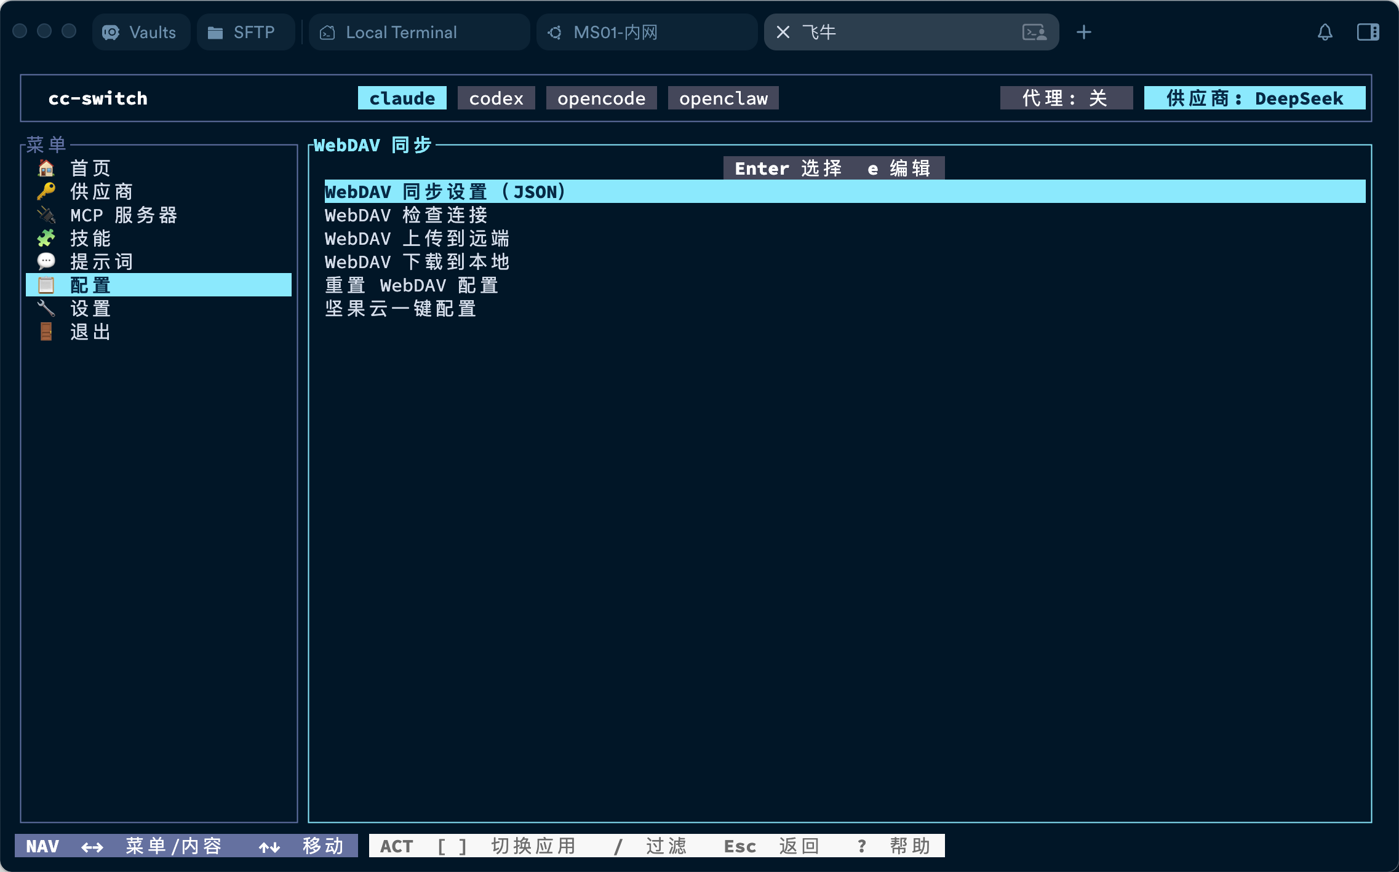The height and width of the screenshot is (872, 1399).
Task: Click the door icon beside 退出
Action: point(46,331)
